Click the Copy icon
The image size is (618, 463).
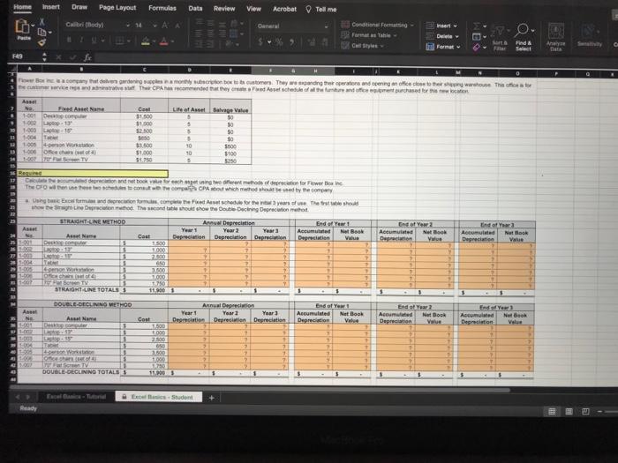tap(41, 33)
